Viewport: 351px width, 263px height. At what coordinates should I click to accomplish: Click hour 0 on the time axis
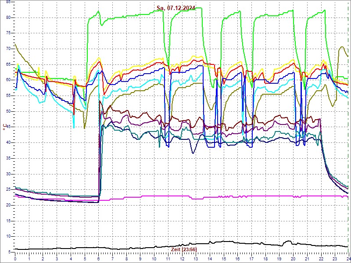15,258
